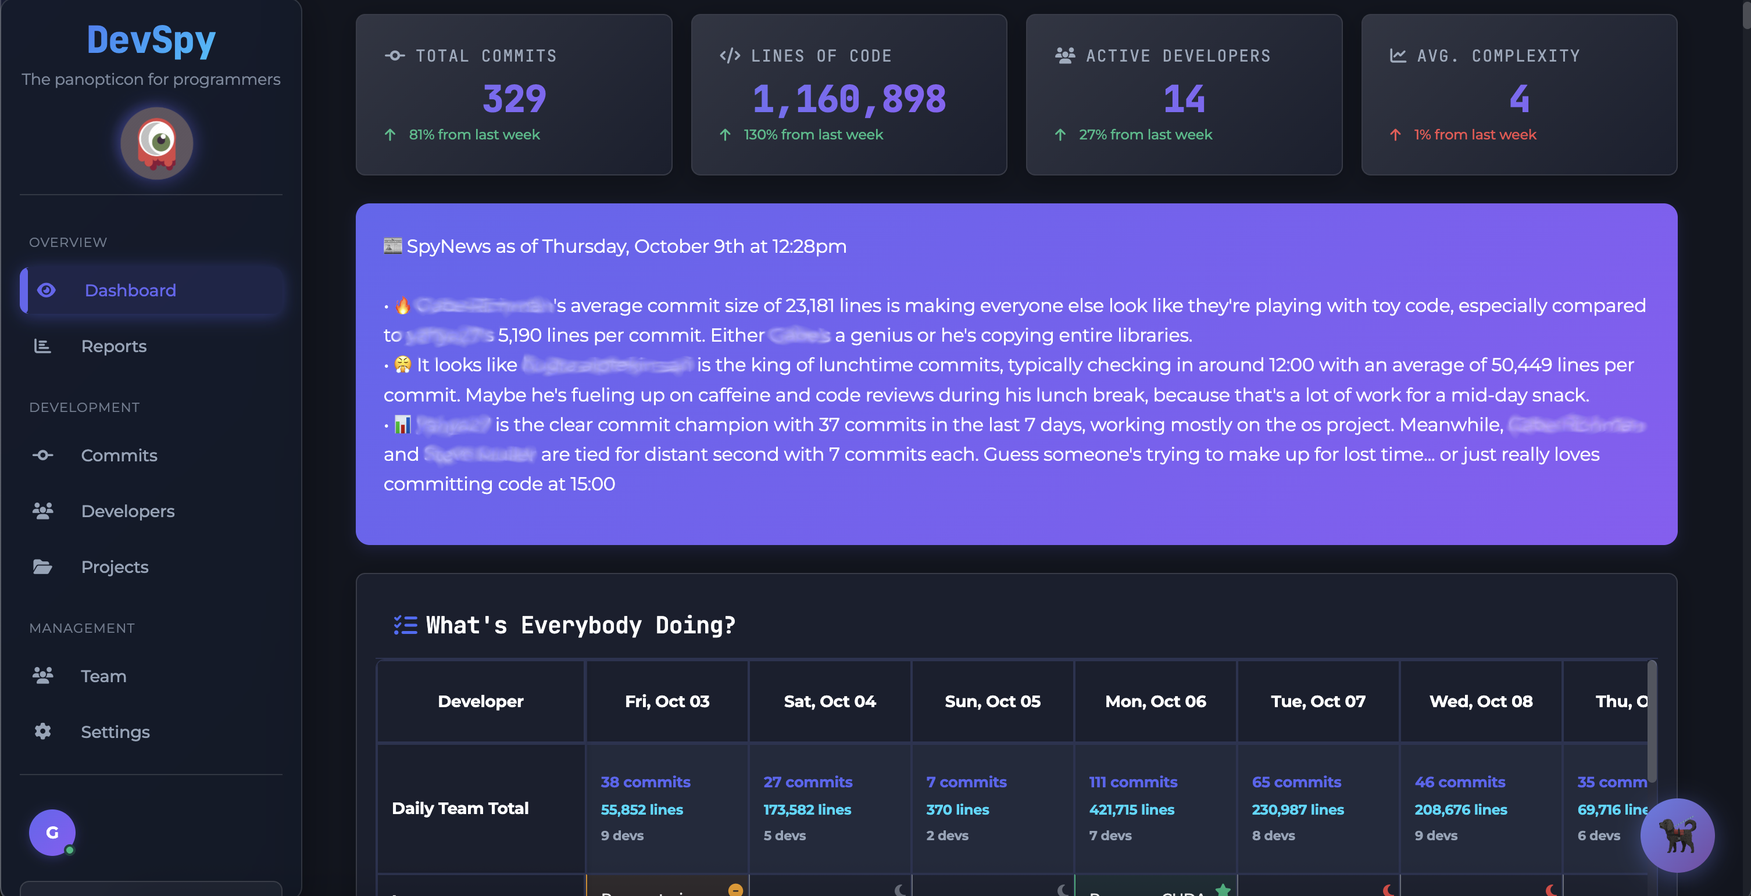Screen dimensions: 1751x896
Task: Go to the Developers page
Action: pos(128,511)
